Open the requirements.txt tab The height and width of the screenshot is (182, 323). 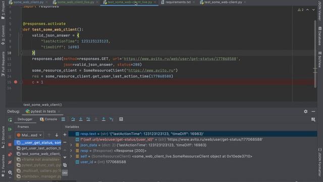point(178,2)
